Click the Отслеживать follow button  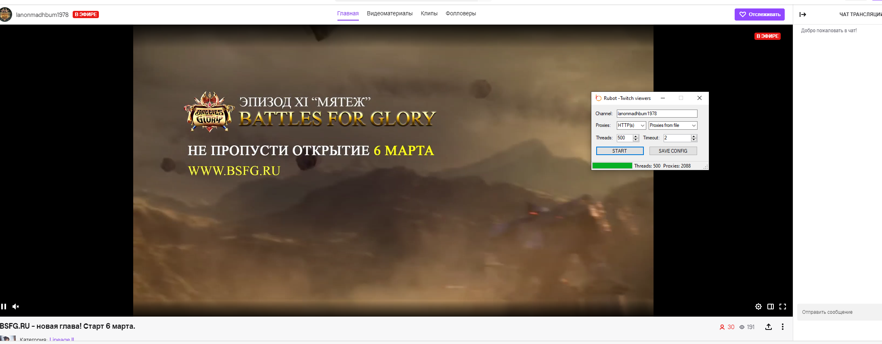(x=759, y=15)
